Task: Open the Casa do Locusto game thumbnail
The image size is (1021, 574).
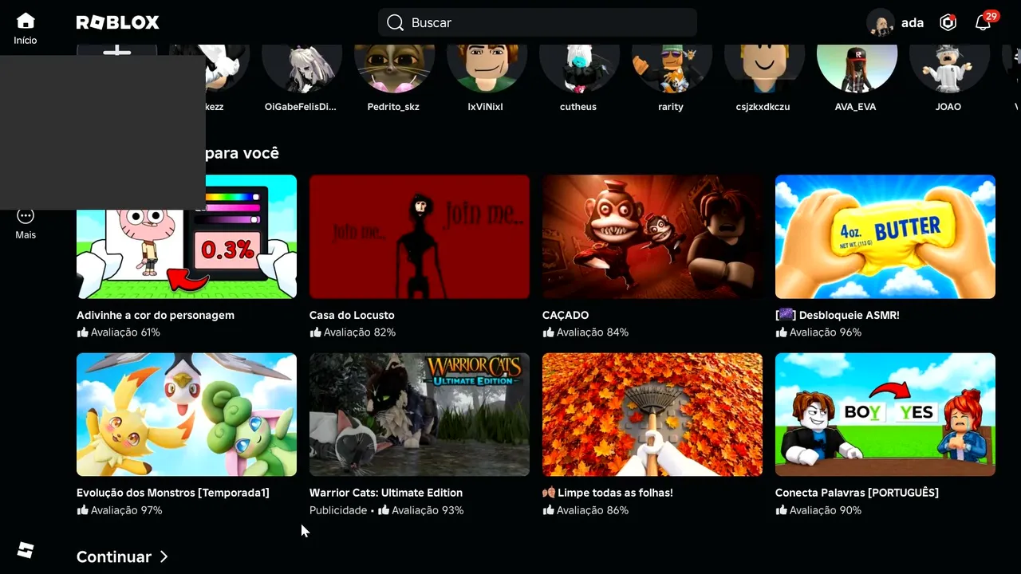Action: 420,237
